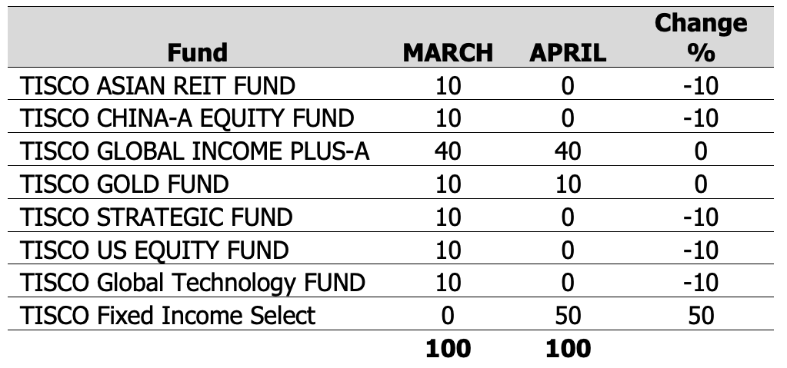Select the MARCH column header
The height and width of the screenshot is (368, 787).
tap(448, 52)
